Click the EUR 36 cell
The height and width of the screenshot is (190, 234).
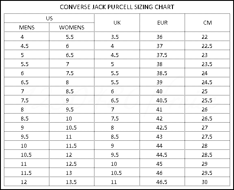point(162,37)
